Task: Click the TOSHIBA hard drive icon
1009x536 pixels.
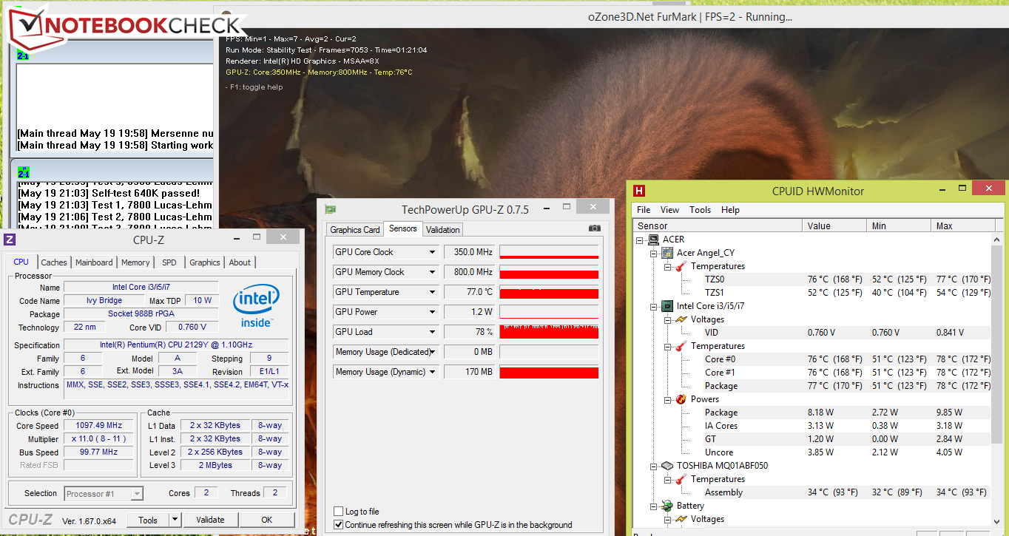Action: point(667,466)
